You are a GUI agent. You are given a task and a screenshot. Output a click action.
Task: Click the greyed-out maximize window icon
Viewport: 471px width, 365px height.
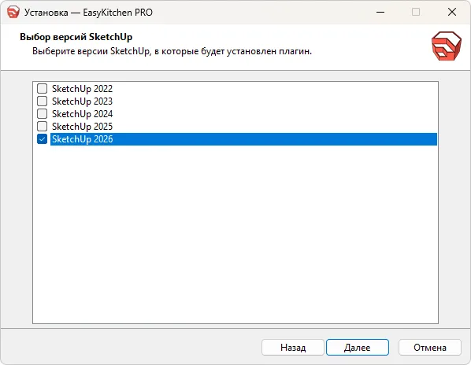pyautogui.click(x=416, y=12)
